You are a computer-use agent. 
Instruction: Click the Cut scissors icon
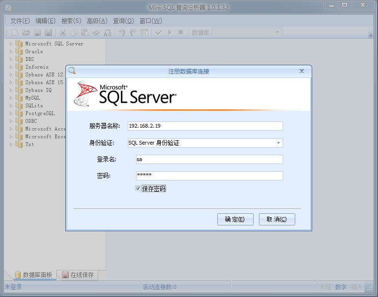(x=63, y=32)
